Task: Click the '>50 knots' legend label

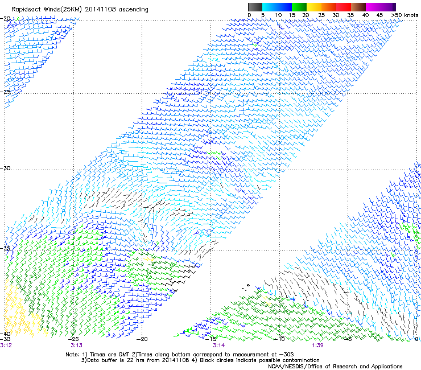Action: pos(405,15)
